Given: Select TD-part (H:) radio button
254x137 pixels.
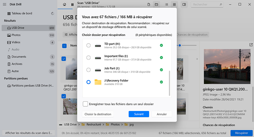Looking at the screenshot, I should click(x=89, y=45).
